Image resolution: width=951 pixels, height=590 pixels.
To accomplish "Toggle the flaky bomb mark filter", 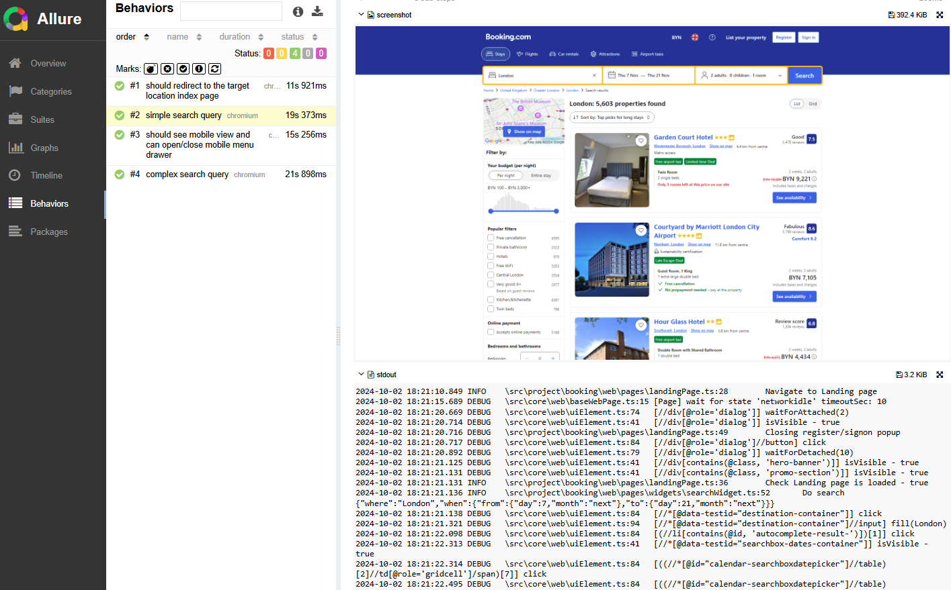I will (x=151, y=68).
